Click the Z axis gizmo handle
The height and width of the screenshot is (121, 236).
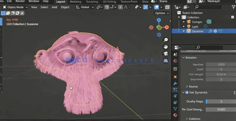click(x=159, y=20)
